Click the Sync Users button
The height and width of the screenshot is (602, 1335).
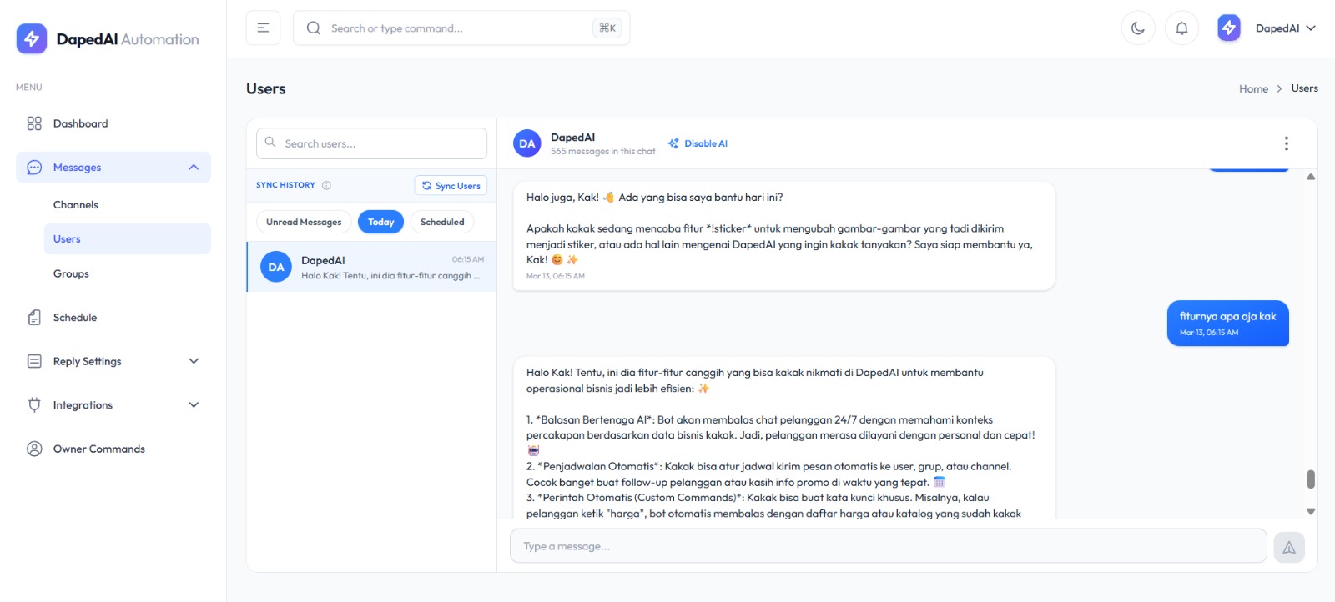pyautogui.click(x=451, y=185)
